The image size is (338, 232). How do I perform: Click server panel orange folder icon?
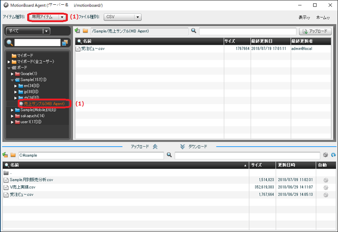85,31
